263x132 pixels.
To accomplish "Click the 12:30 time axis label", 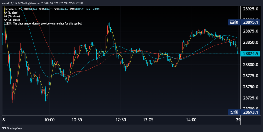I will (x=121, y=120).
